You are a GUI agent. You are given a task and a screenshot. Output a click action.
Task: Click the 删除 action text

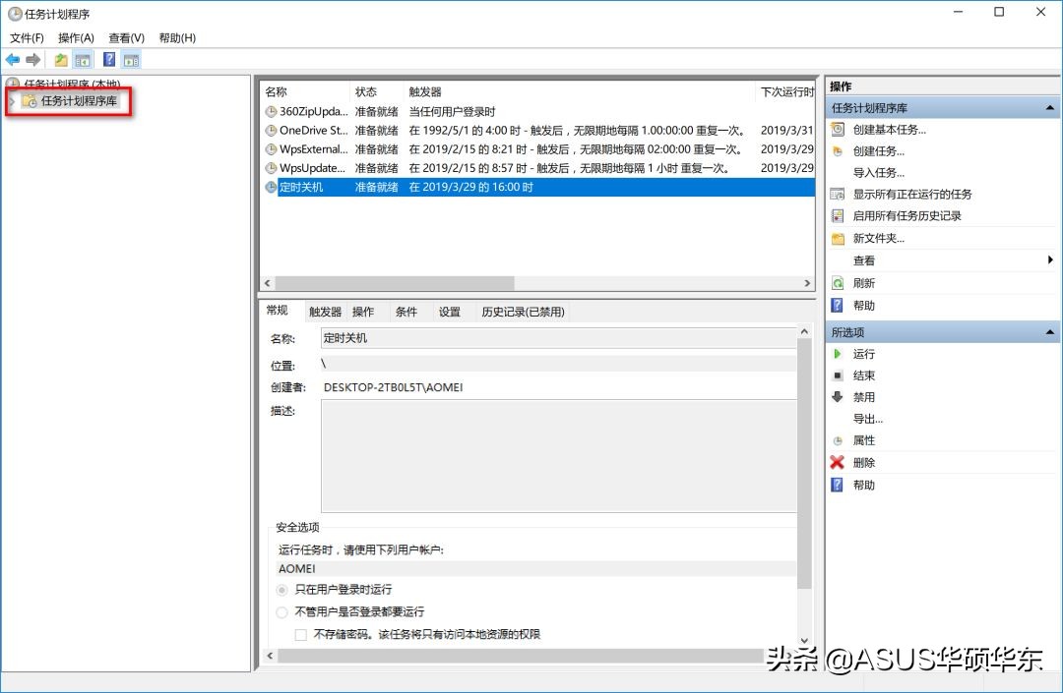pos(864,463)
